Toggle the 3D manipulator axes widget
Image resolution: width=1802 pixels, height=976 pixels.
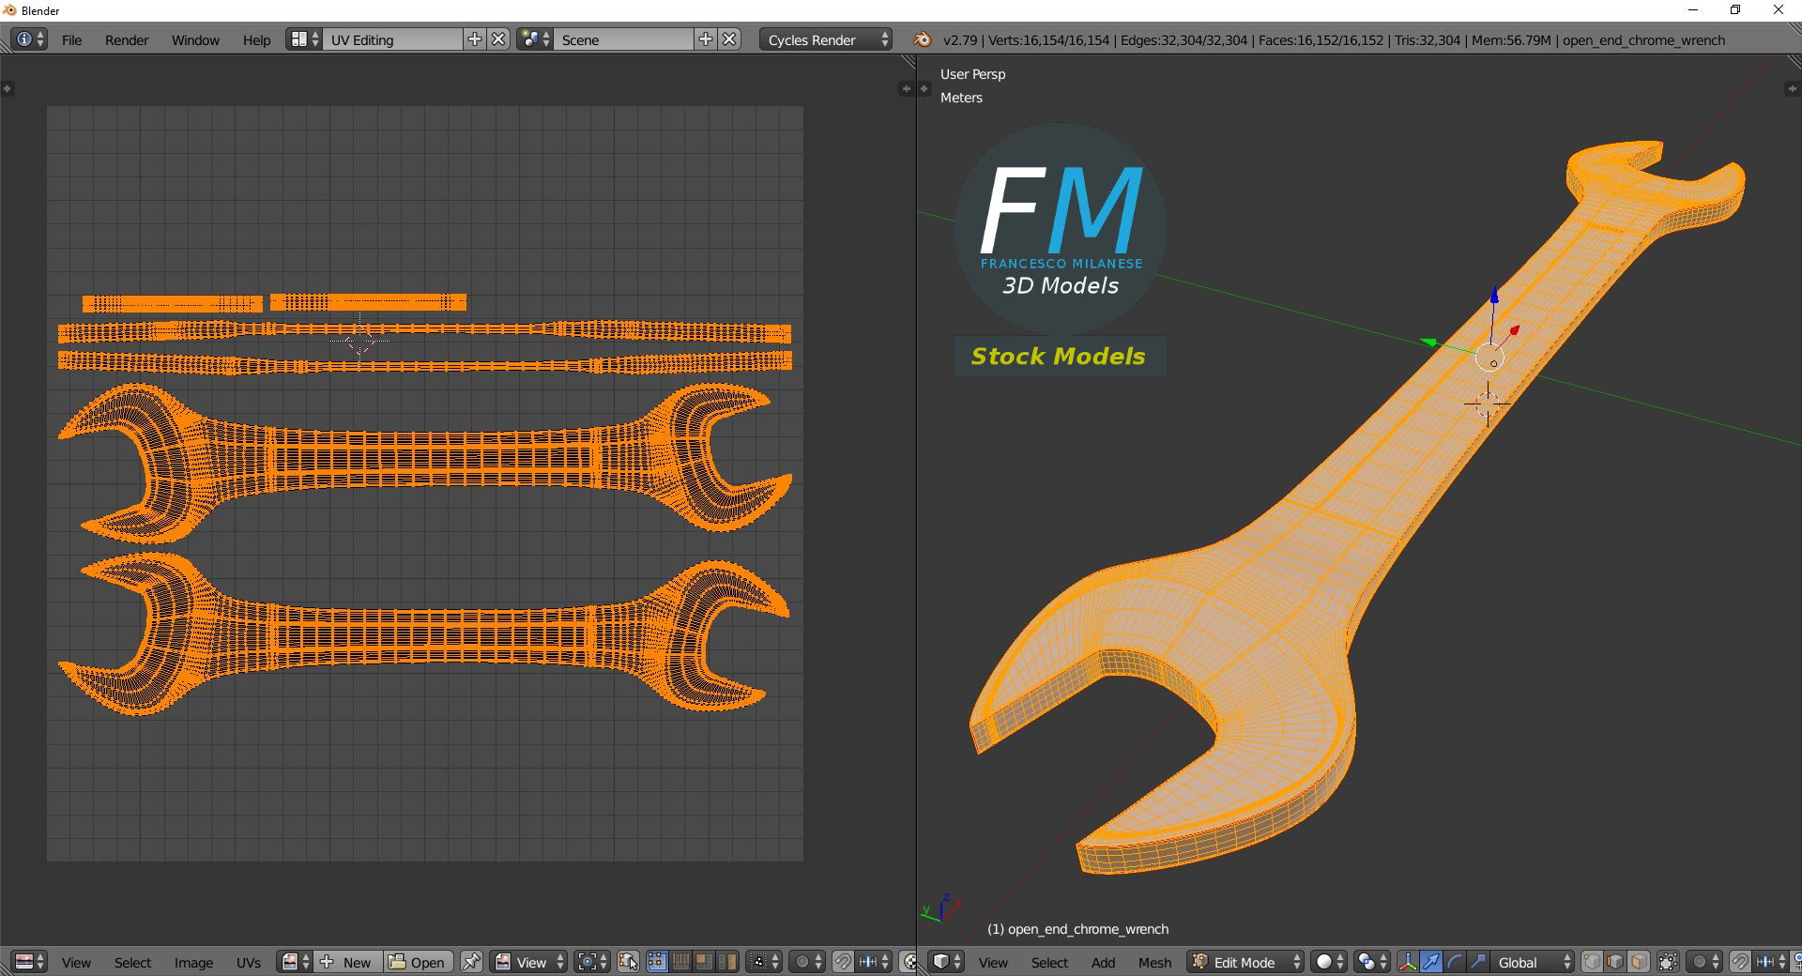[x=1408, y=962]
